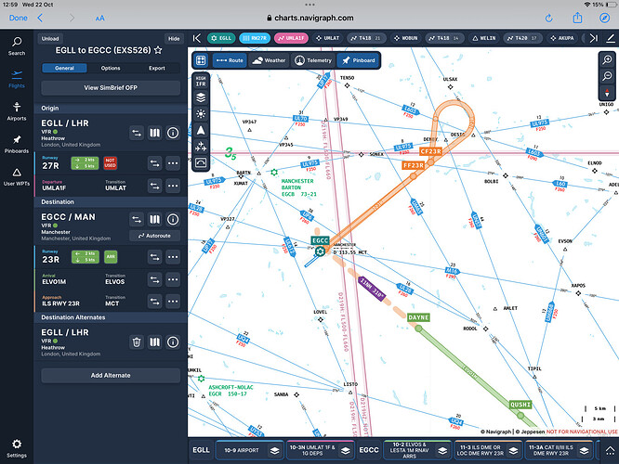Open Pinboards from the sidebar
Screen dimensions: 619x464
(x=17, y=144)
